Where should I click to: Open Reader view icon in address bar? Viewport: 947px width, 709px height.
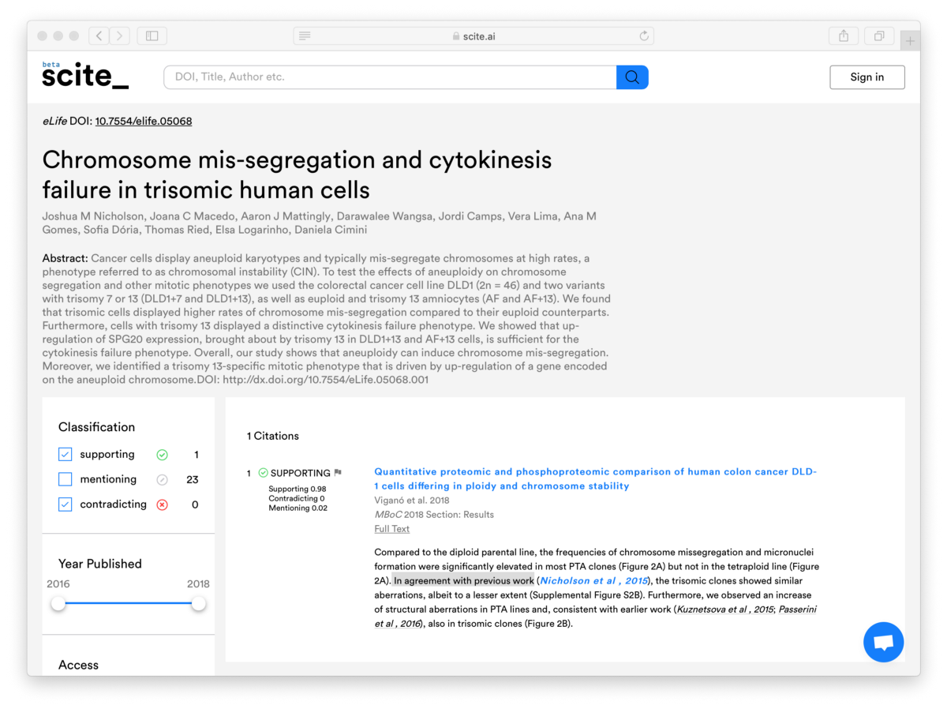[305, 36]
